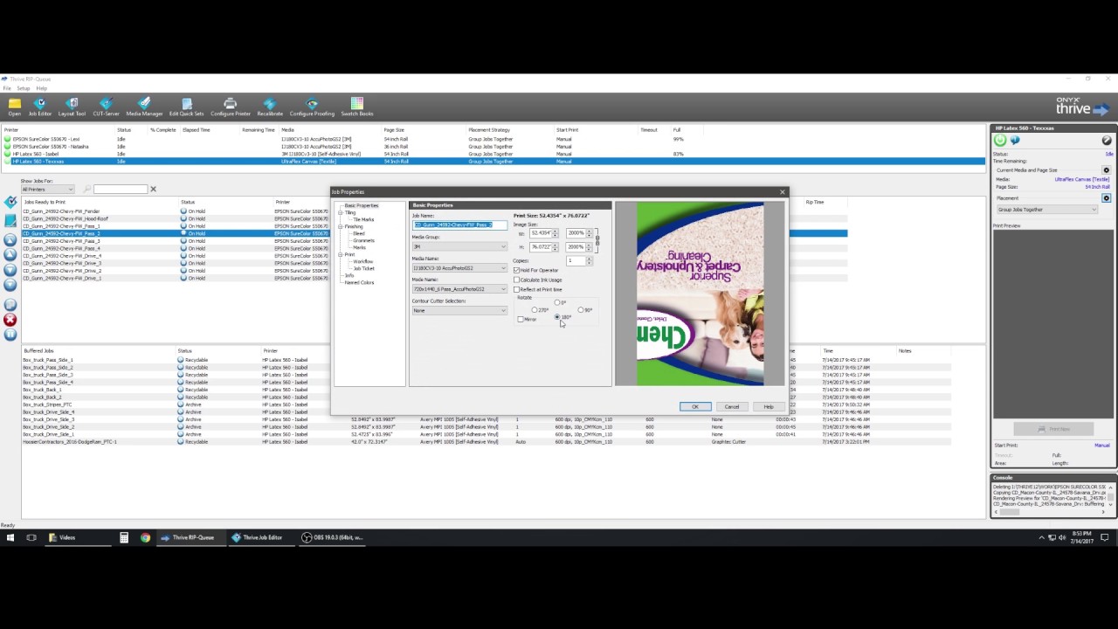1118x629 pixels.
Task: Click the blue page icon below the checkmark sidebar icon
Action: click(10, 220)
